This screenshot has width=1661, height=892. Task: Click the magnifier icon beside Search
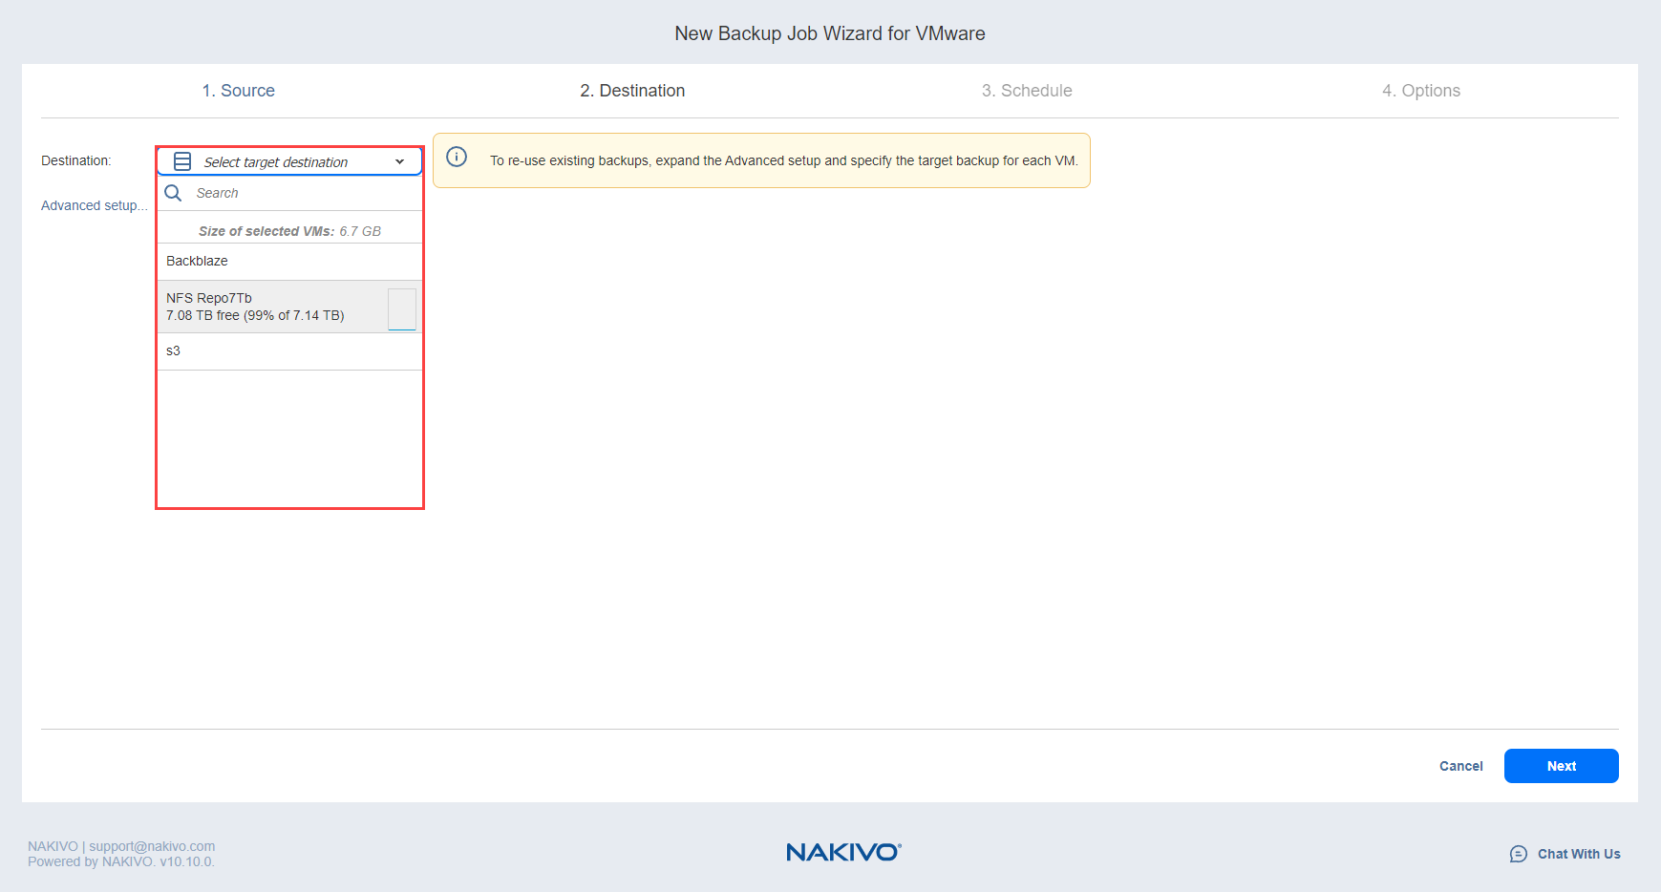[173, 193]
